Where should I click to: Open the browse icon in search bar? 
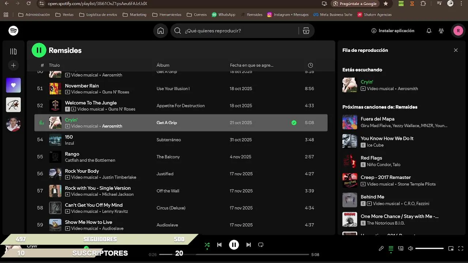tap(306, 31)
